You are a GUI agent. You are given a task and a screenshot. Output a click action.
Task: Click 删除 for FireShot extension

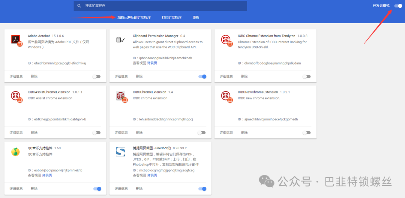[139, 189]
